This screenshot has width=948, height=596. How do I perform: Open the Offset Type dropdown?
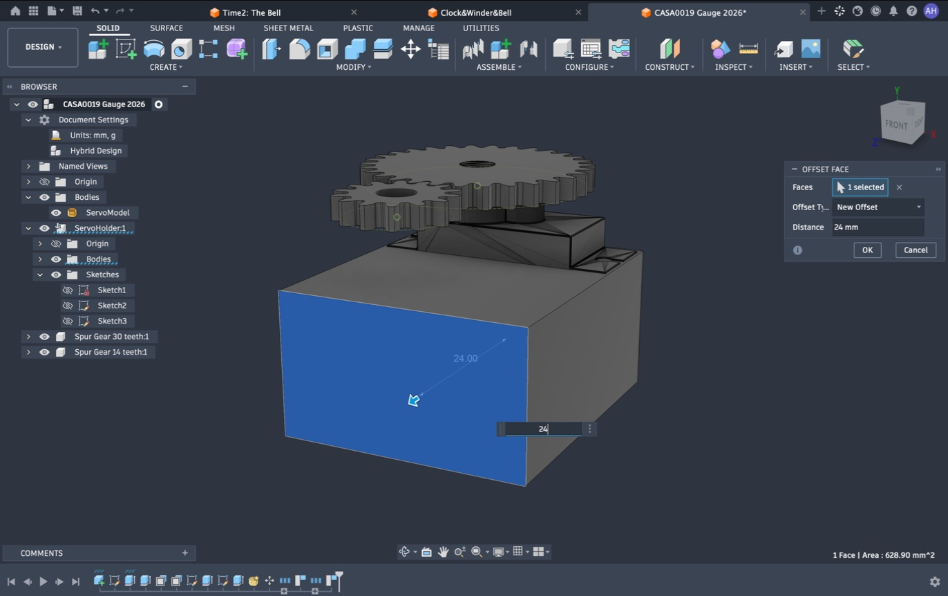click(x=878, y=207)
